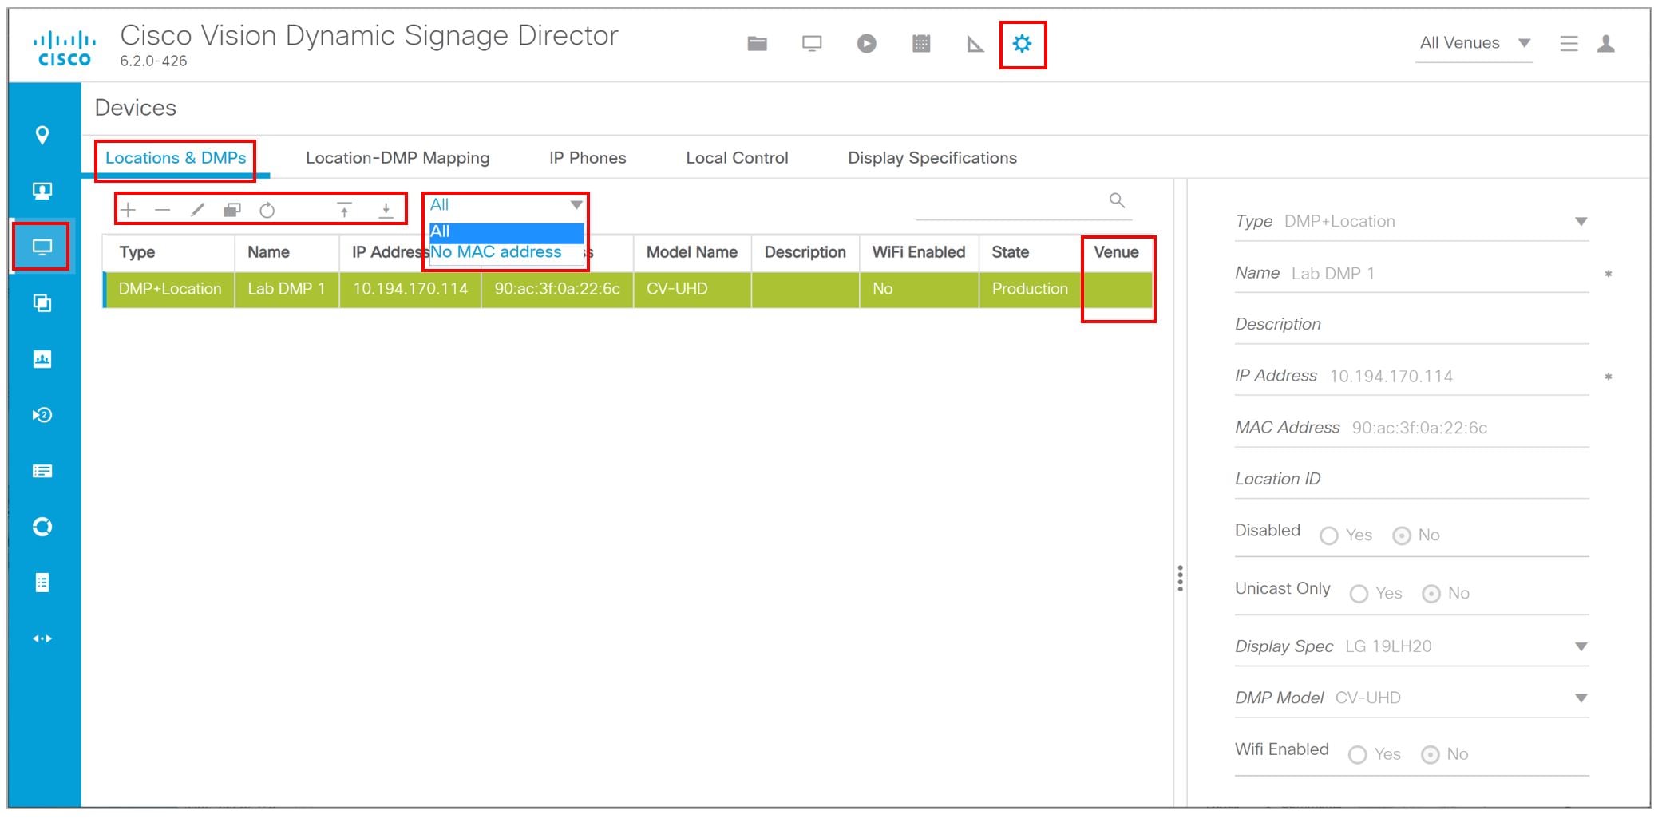The height and width of the screenshot is (822, 1662).
Task: Click the panel splitter dots handle
Action: (x=1180, y=578)
